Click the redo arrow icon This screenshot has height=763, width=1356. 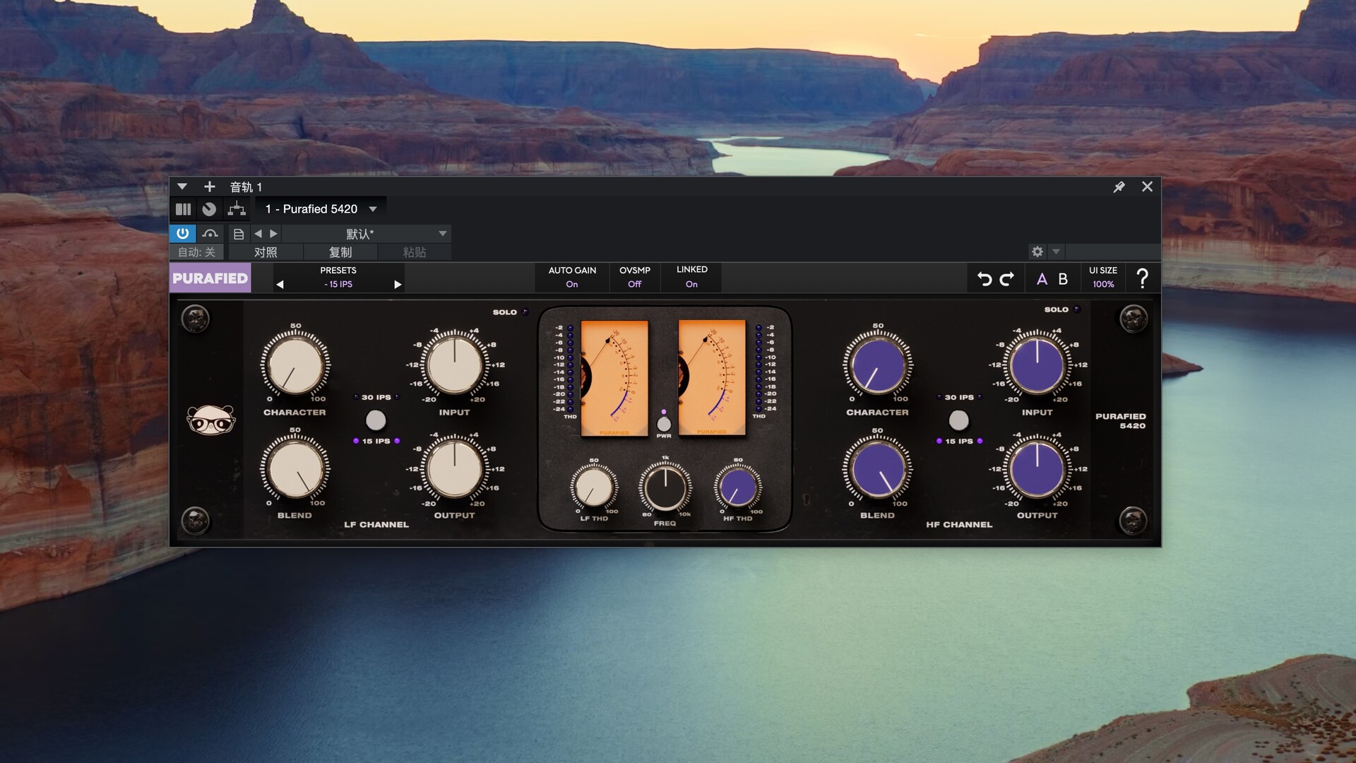pos(1007,279)
